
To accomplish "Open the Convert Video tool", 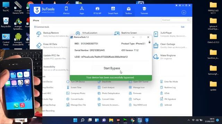I will pyautogui.click(x=106, y=99).
